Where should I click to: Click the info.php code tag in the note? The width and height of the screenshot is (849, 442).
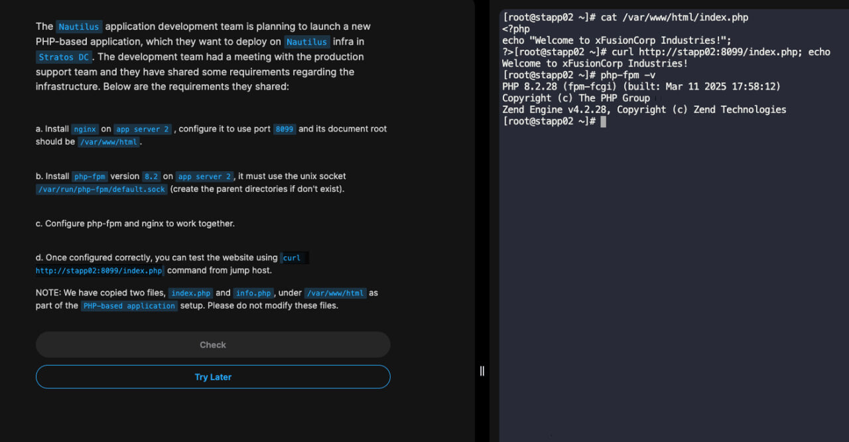(x=253, y=293)
